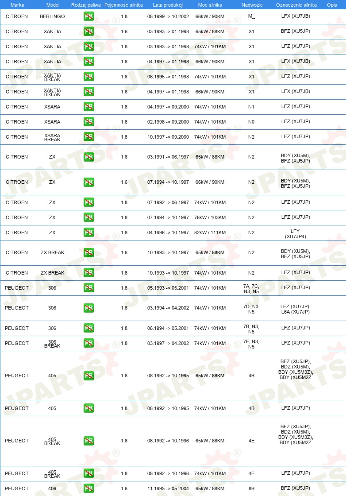Click the 03.1991 -> 06.1997 date range
This screenshot has width=346, height=496.
(168, 157)
